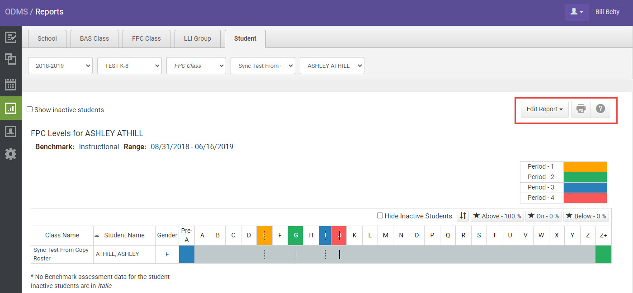Screen dimensions: 633x293
Task: Open the TEST K-8 school dropdown
Action: (129, 66)
